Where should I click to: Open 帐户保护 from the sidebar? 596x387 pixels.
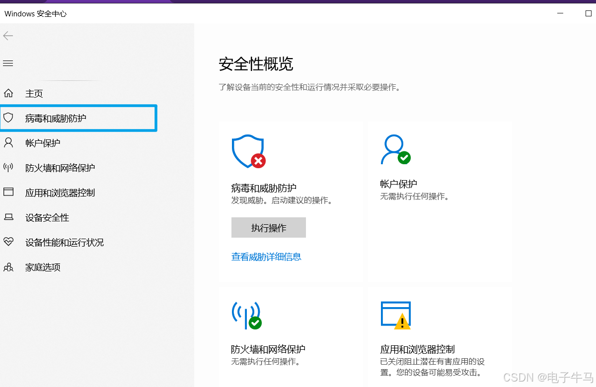tap(43, 143)
